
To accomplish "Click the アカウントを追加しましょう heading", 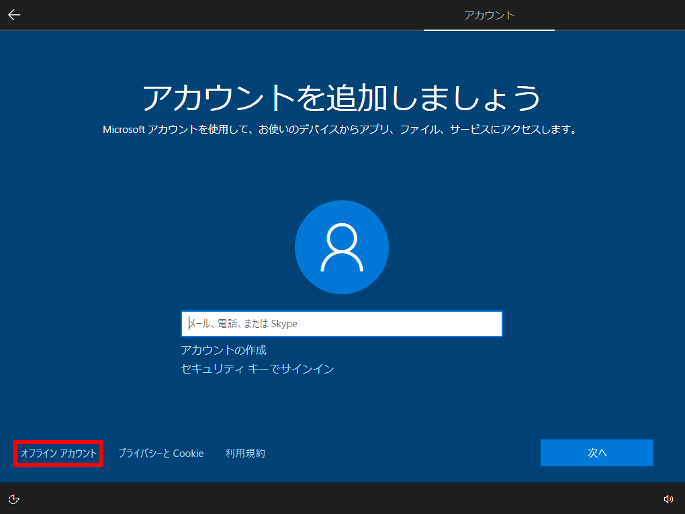I will (342, 97).
